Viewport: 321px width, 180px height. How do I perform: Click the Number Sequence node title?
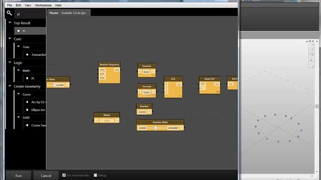[109, 64]
